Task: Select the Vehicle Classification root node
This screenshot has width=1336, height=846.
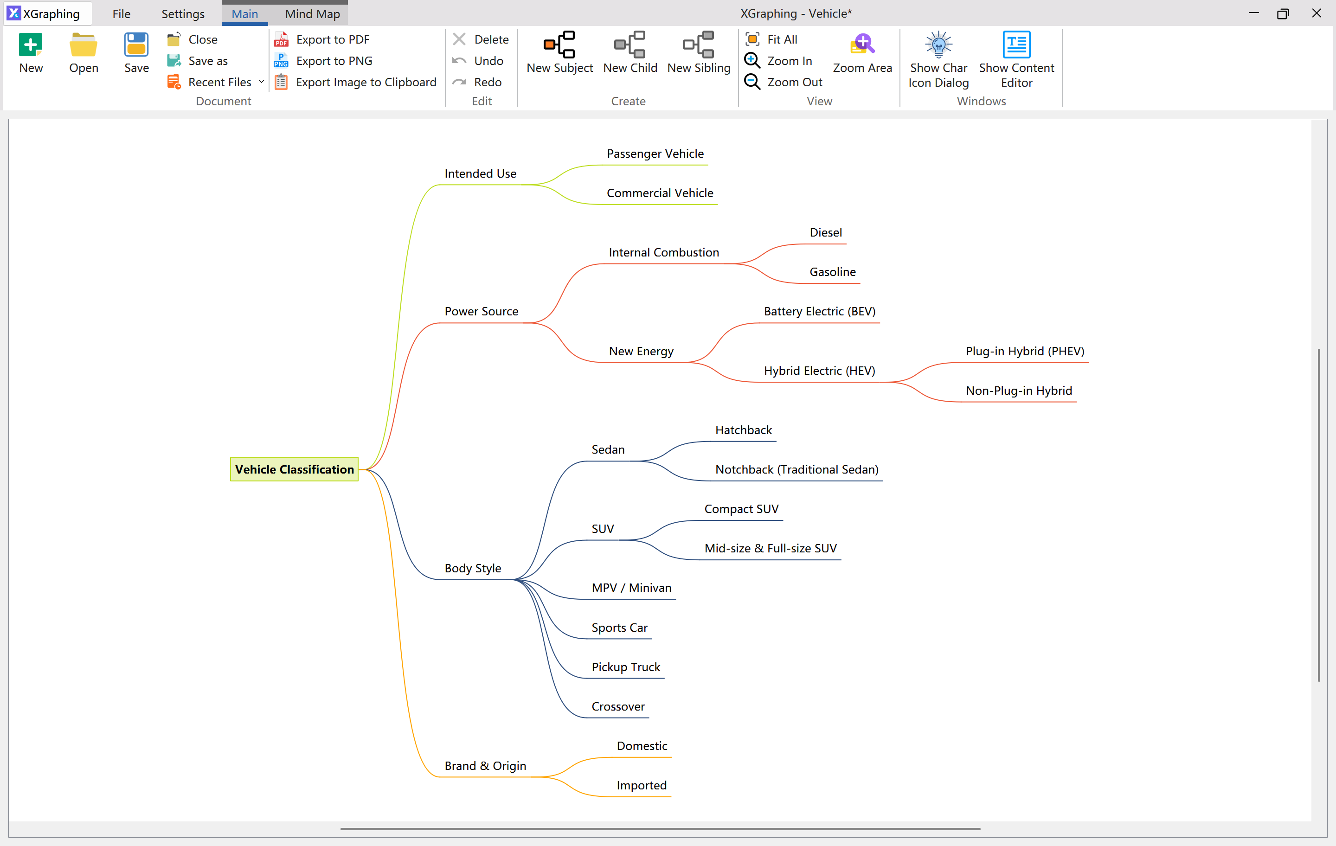Action: (294, 469)
